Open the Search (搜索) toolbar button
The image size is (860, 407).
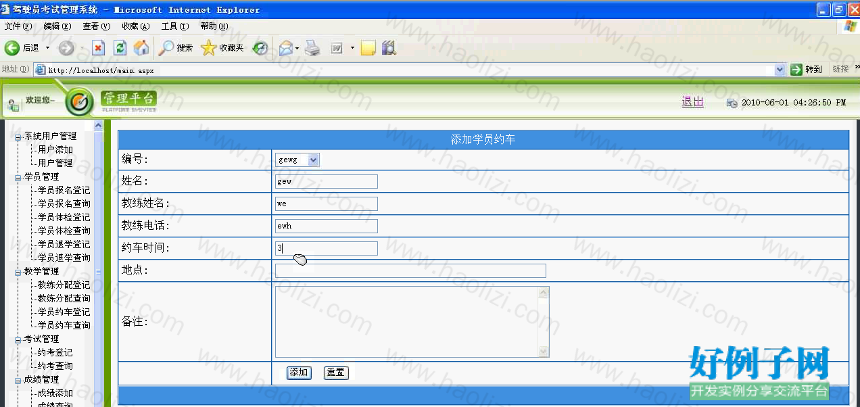176,48
